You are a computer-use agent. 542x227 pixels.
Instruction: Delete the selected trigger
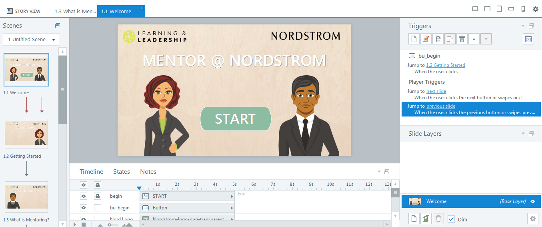pos(462,39)
